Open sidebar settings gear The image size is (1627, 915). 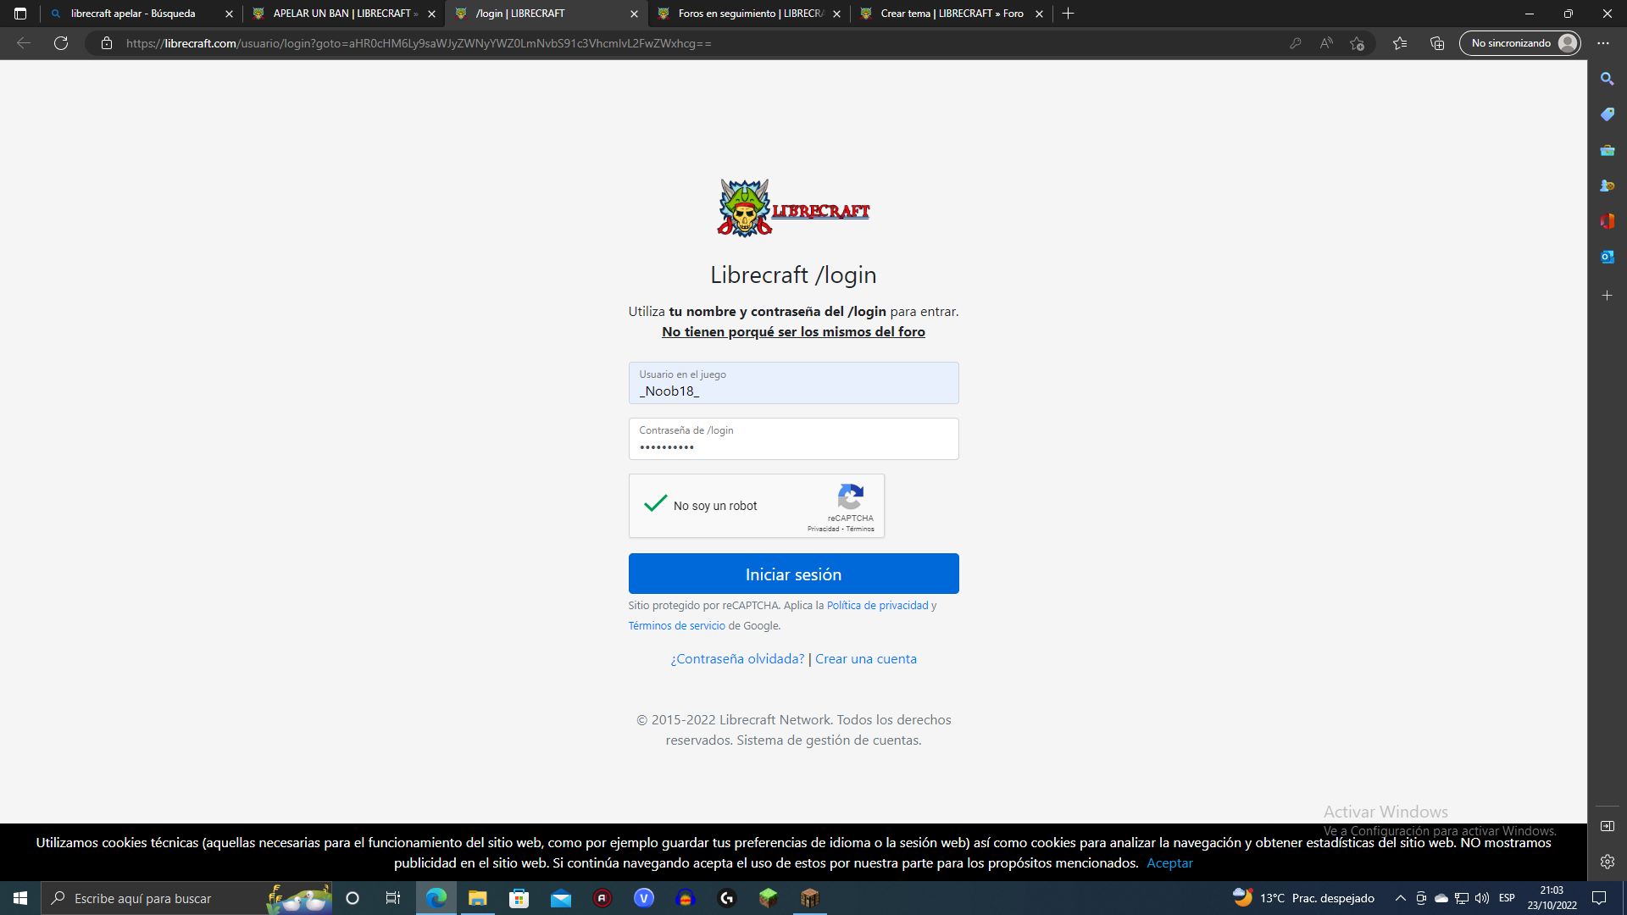[x=1607, y=862]
